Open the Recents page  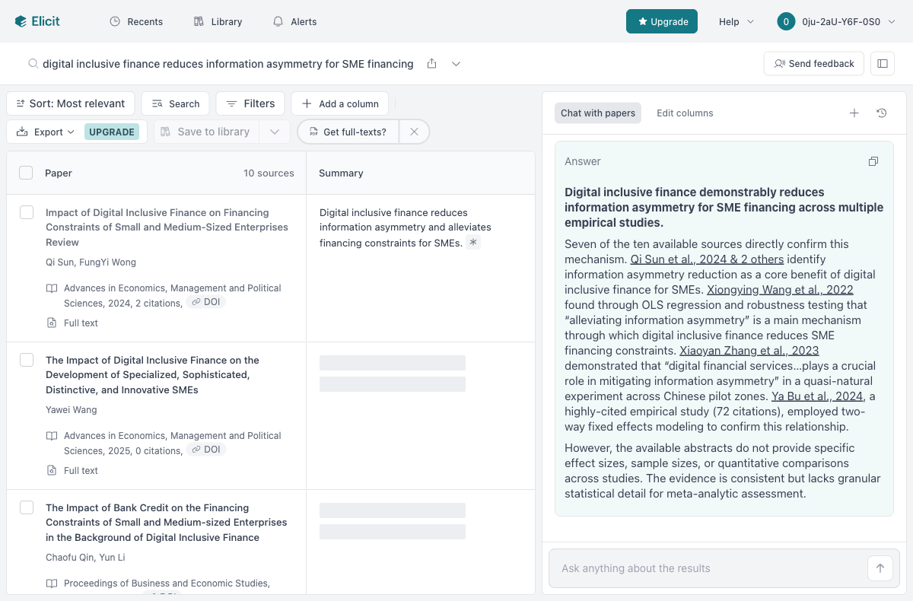136,21
